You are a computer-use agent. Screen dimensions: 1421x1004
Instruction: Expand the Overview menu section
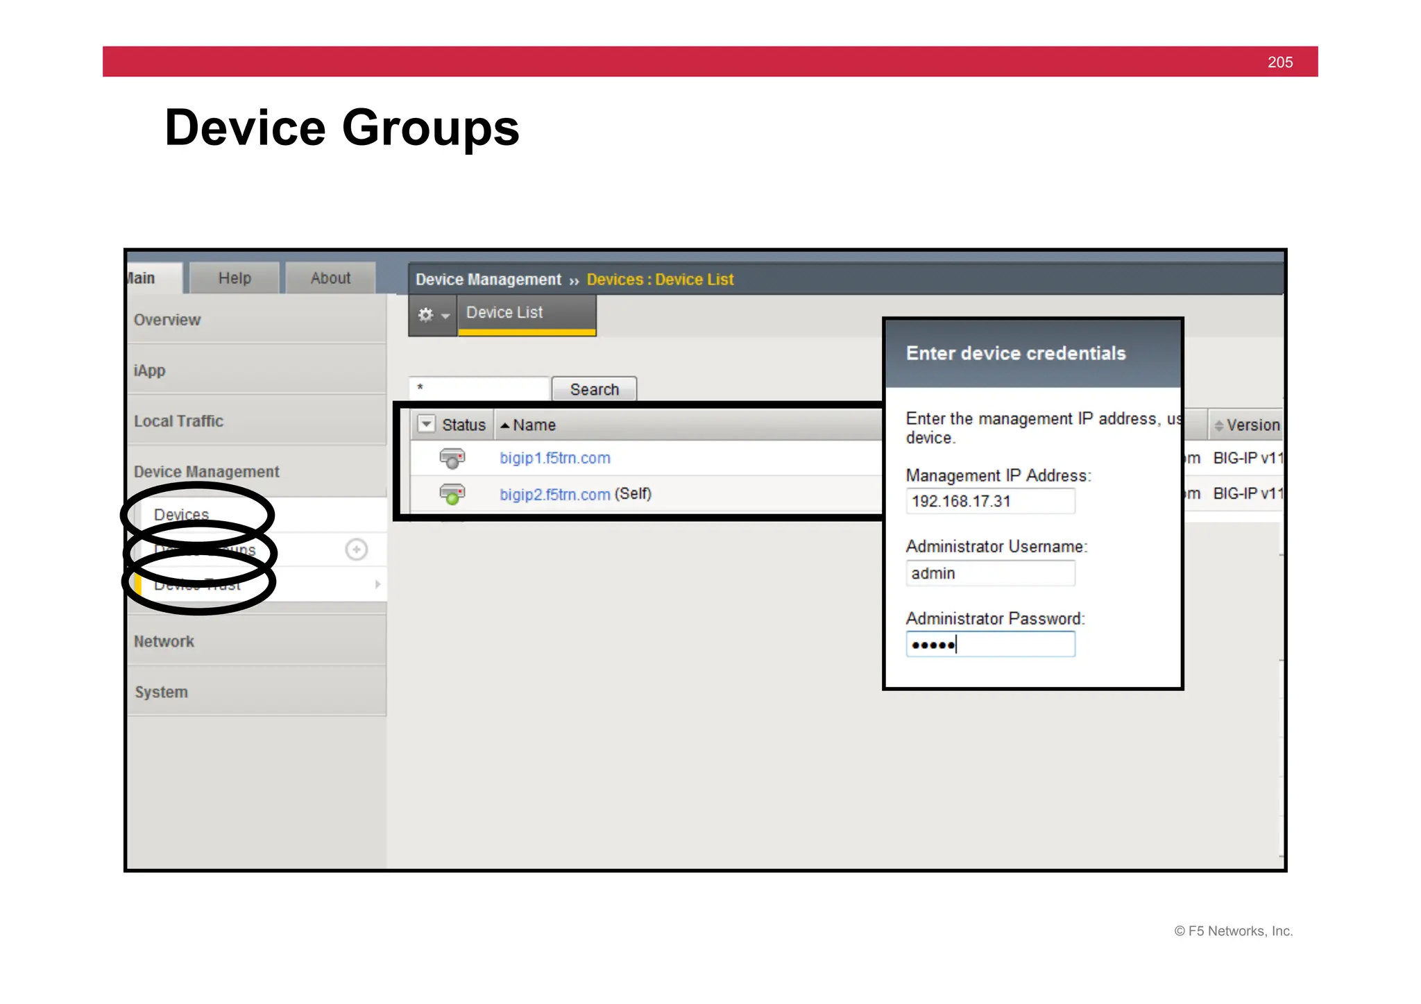pyautogui.click(x=257, y=320)
